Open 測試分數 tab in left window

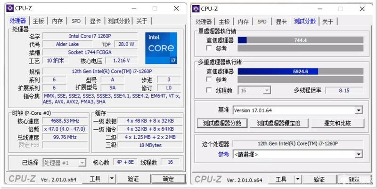pos(119,21)
